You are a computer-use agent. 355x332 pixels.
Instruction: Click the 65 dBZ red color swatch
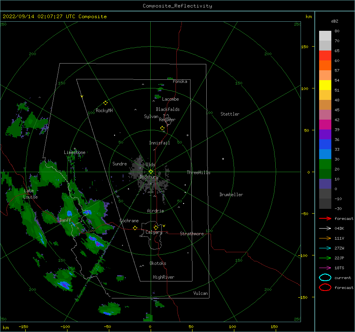(x=325, y=56)
